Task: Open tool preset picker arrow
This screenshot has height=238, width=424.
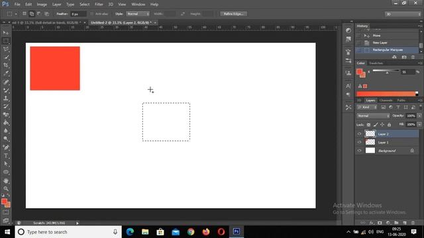Action: pos(16,14)
